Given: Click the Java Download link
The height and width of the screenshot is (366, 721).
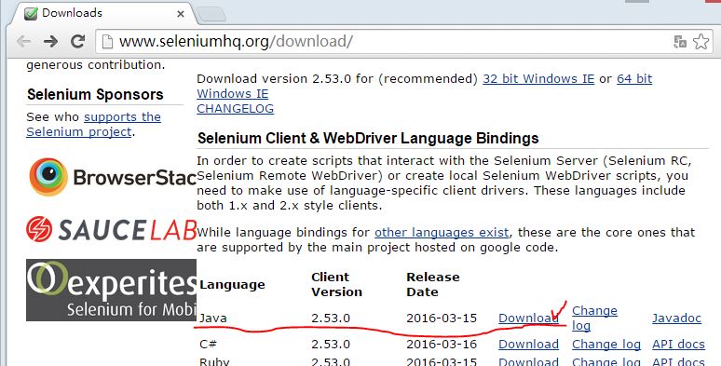Looking at the screenshot, I should [x=528, y=319].
